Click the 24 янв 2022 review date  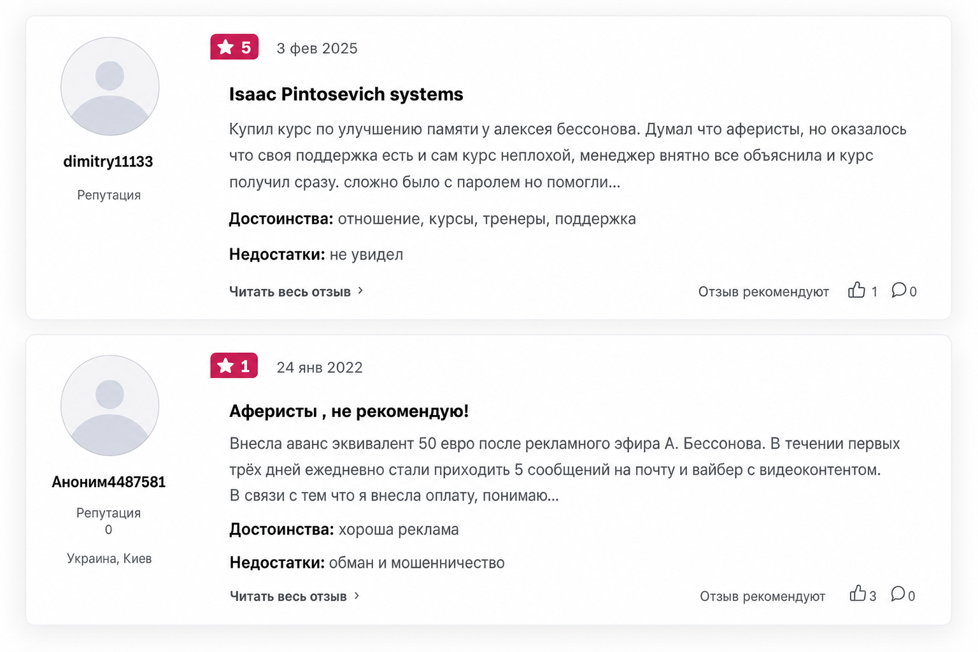[320, 367]
